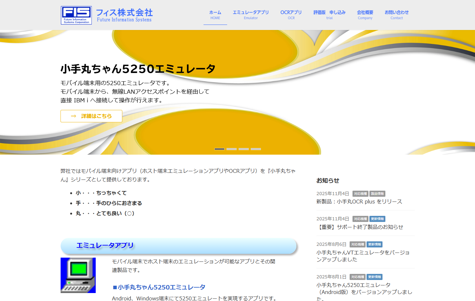Click the 更新情報 tag on the August 1 news

[375, 277]
